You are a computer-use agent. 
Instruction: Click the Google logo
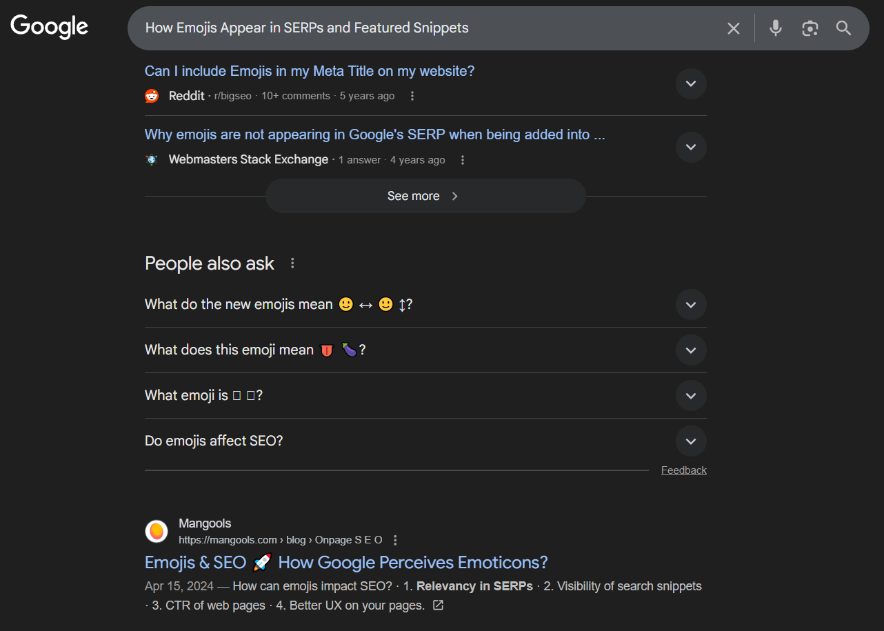point(49,28)
